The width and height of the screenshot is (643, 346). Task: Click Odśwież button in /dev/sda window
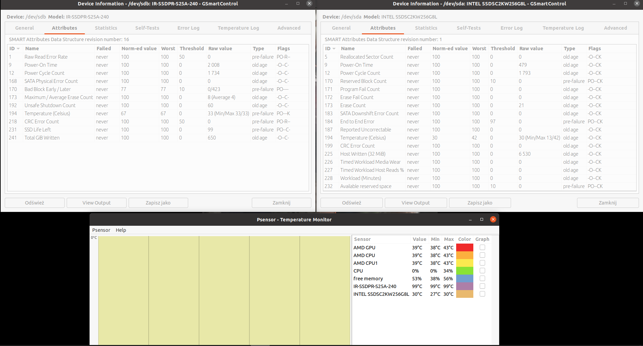coord(351,203)
